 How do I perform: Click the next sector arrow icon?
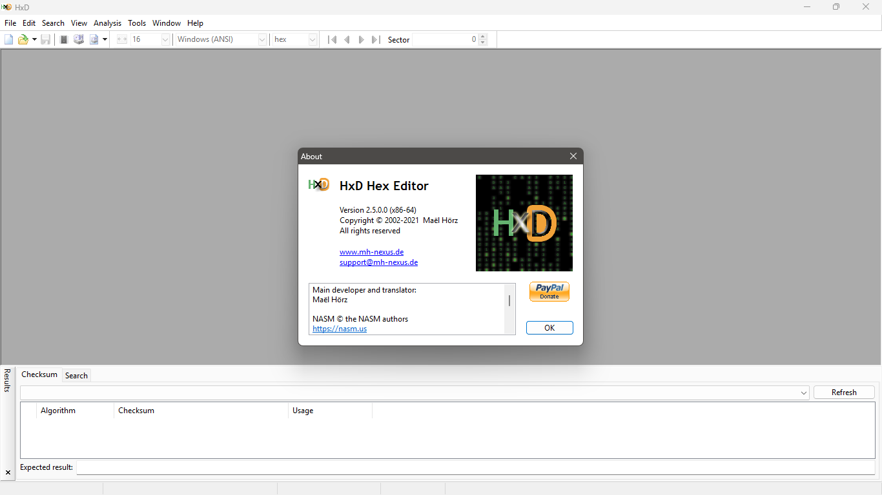[362, 39]
